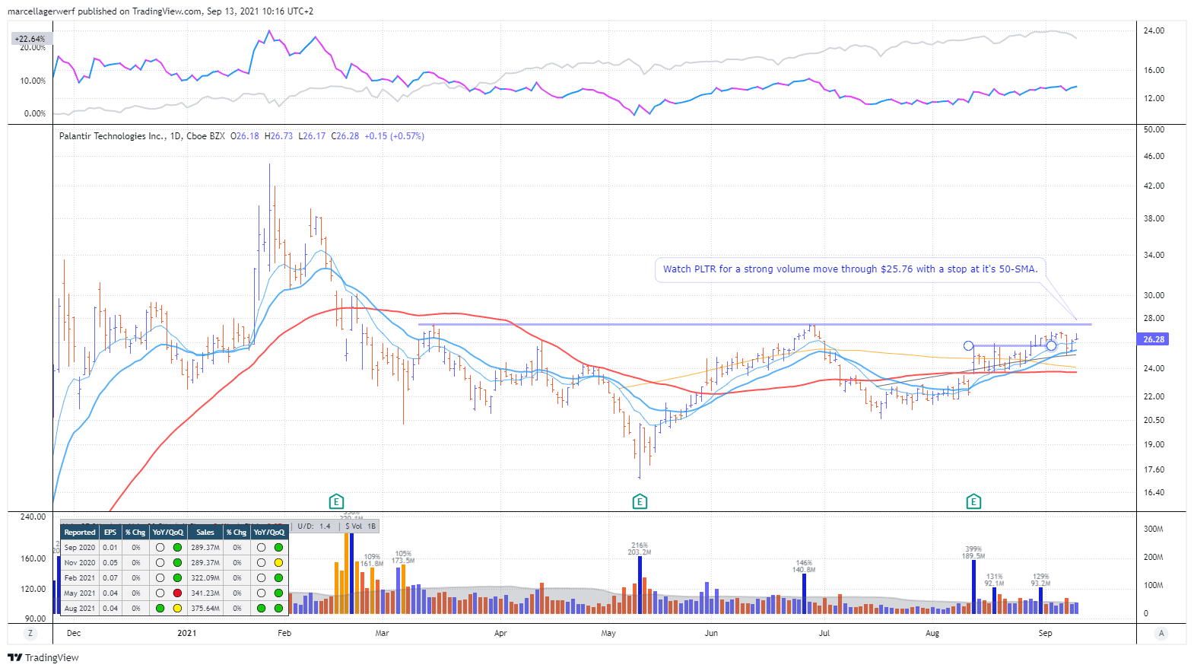The image size is (1194, 671).
Task: Click the yellow dot in Aug 2021 row
Action: (177, 609)
